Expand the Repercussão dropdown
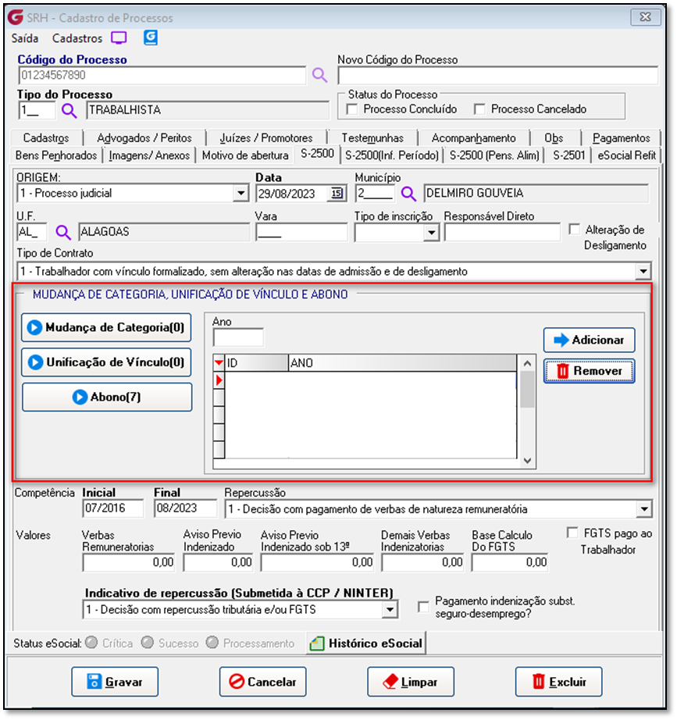677x720 pixels. pyautogui.click(x=644, y=509)
